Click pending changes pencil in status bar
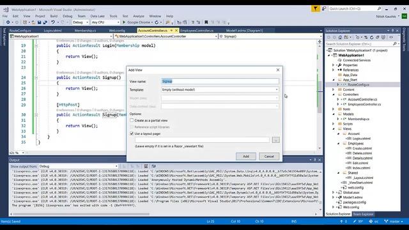This screenshot has height=230, width=409. (x=355, y=222)
